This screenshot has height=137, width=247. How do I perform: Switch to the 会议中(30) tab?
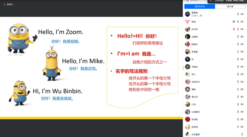click(200, 6)
